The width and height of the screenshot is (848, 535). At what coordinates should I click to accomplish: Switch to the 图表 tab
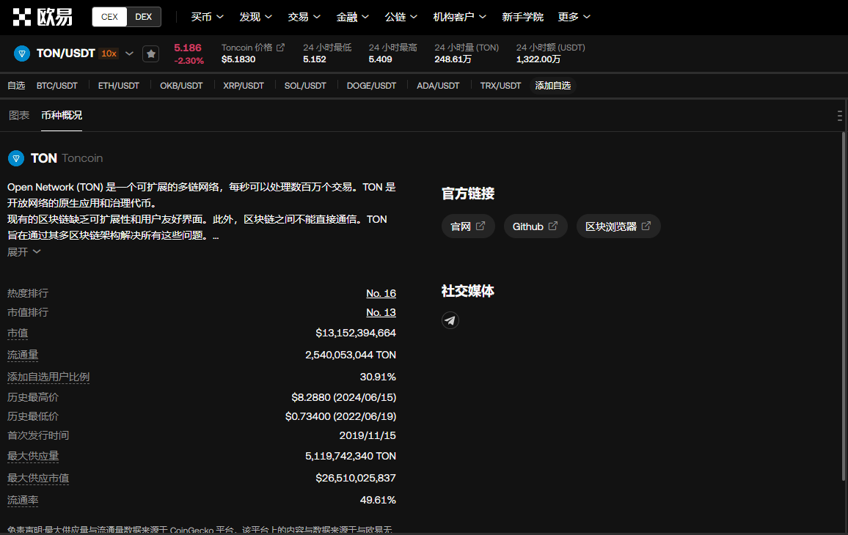point(19,115)
